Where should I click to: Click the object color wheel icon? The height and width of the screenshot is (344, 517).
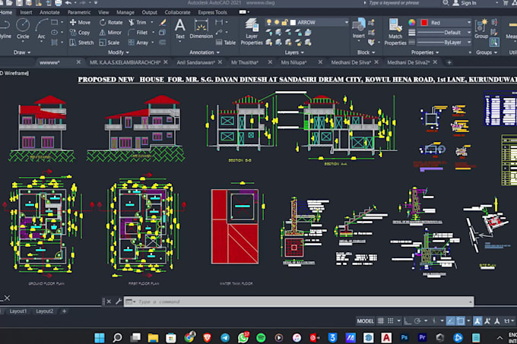[x=412, y=22]
